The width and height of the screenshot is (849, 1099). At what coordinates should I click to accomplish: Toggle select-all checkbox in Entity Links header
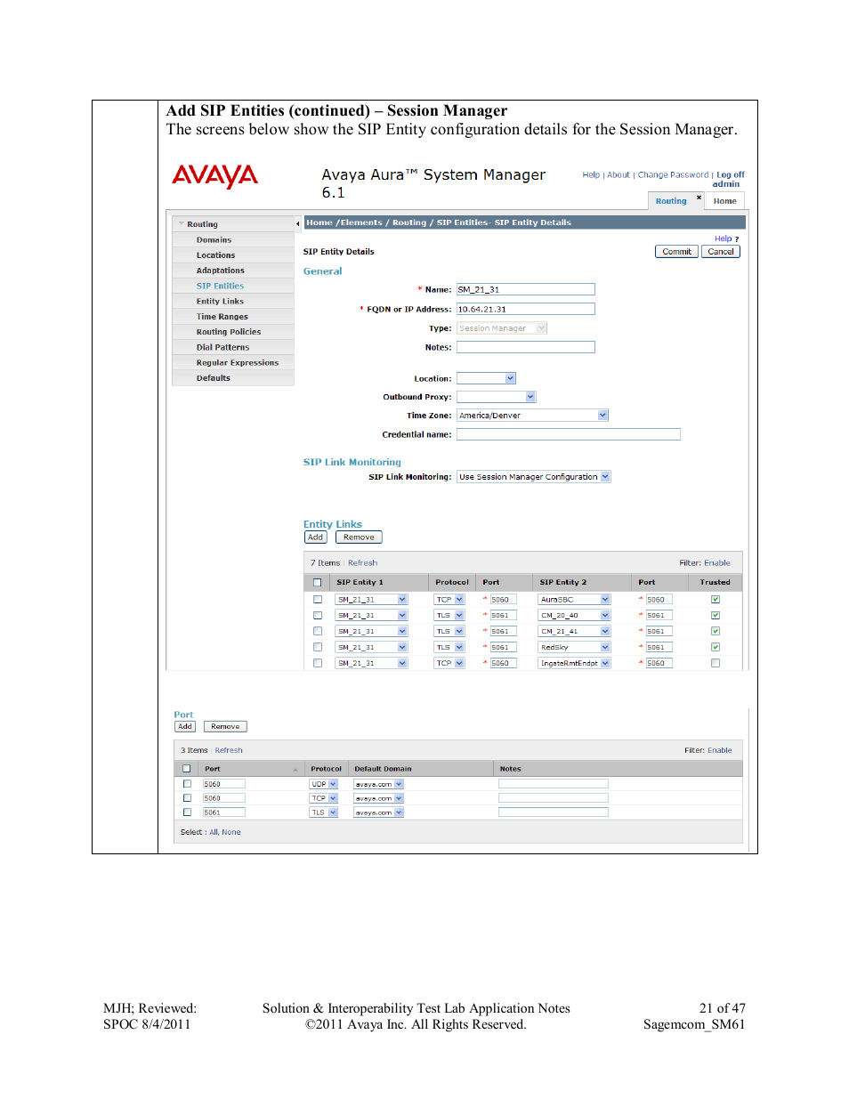click(x=317, y=583)
